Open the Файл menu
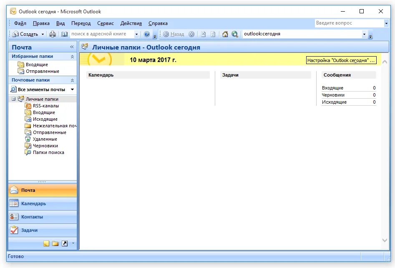 [x=20, y=23]
